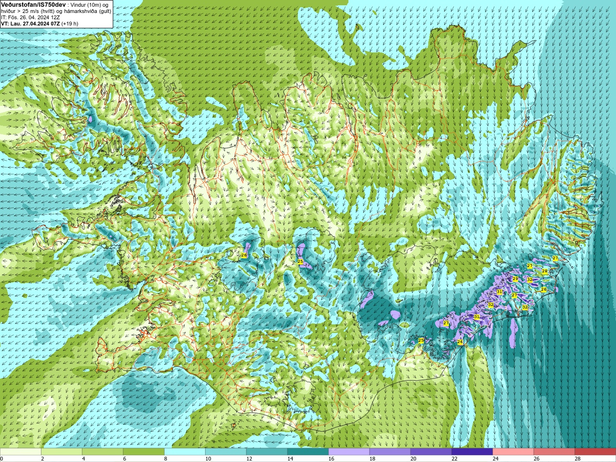The width and height of the screenshot is (616, 462).
Task: Click the "hviður > 25 m/s (hvítt)" text
Action: pyautogui.click(x=27, y=11)
